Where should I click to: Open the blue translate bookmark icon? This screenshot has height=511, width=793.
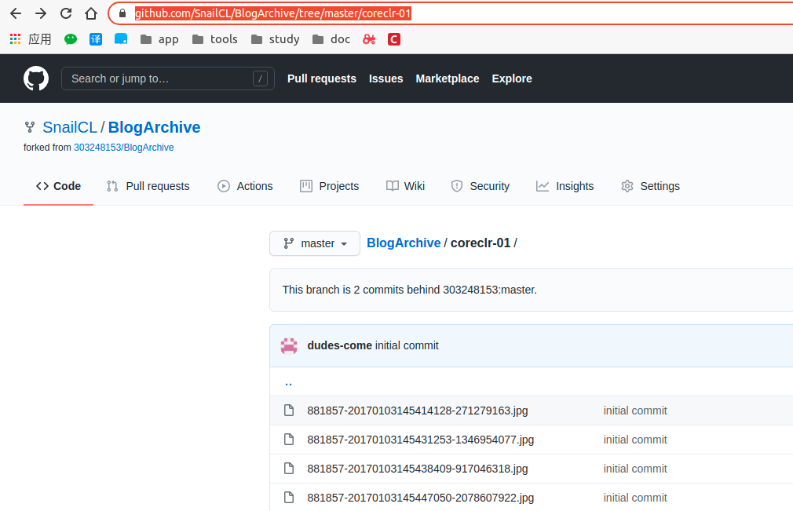click(96, 39)
